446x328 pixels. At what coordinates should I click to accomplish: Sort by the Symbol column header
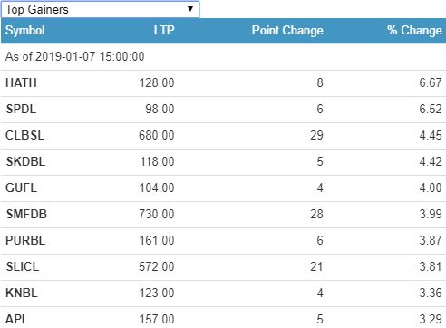pos(25,30)
